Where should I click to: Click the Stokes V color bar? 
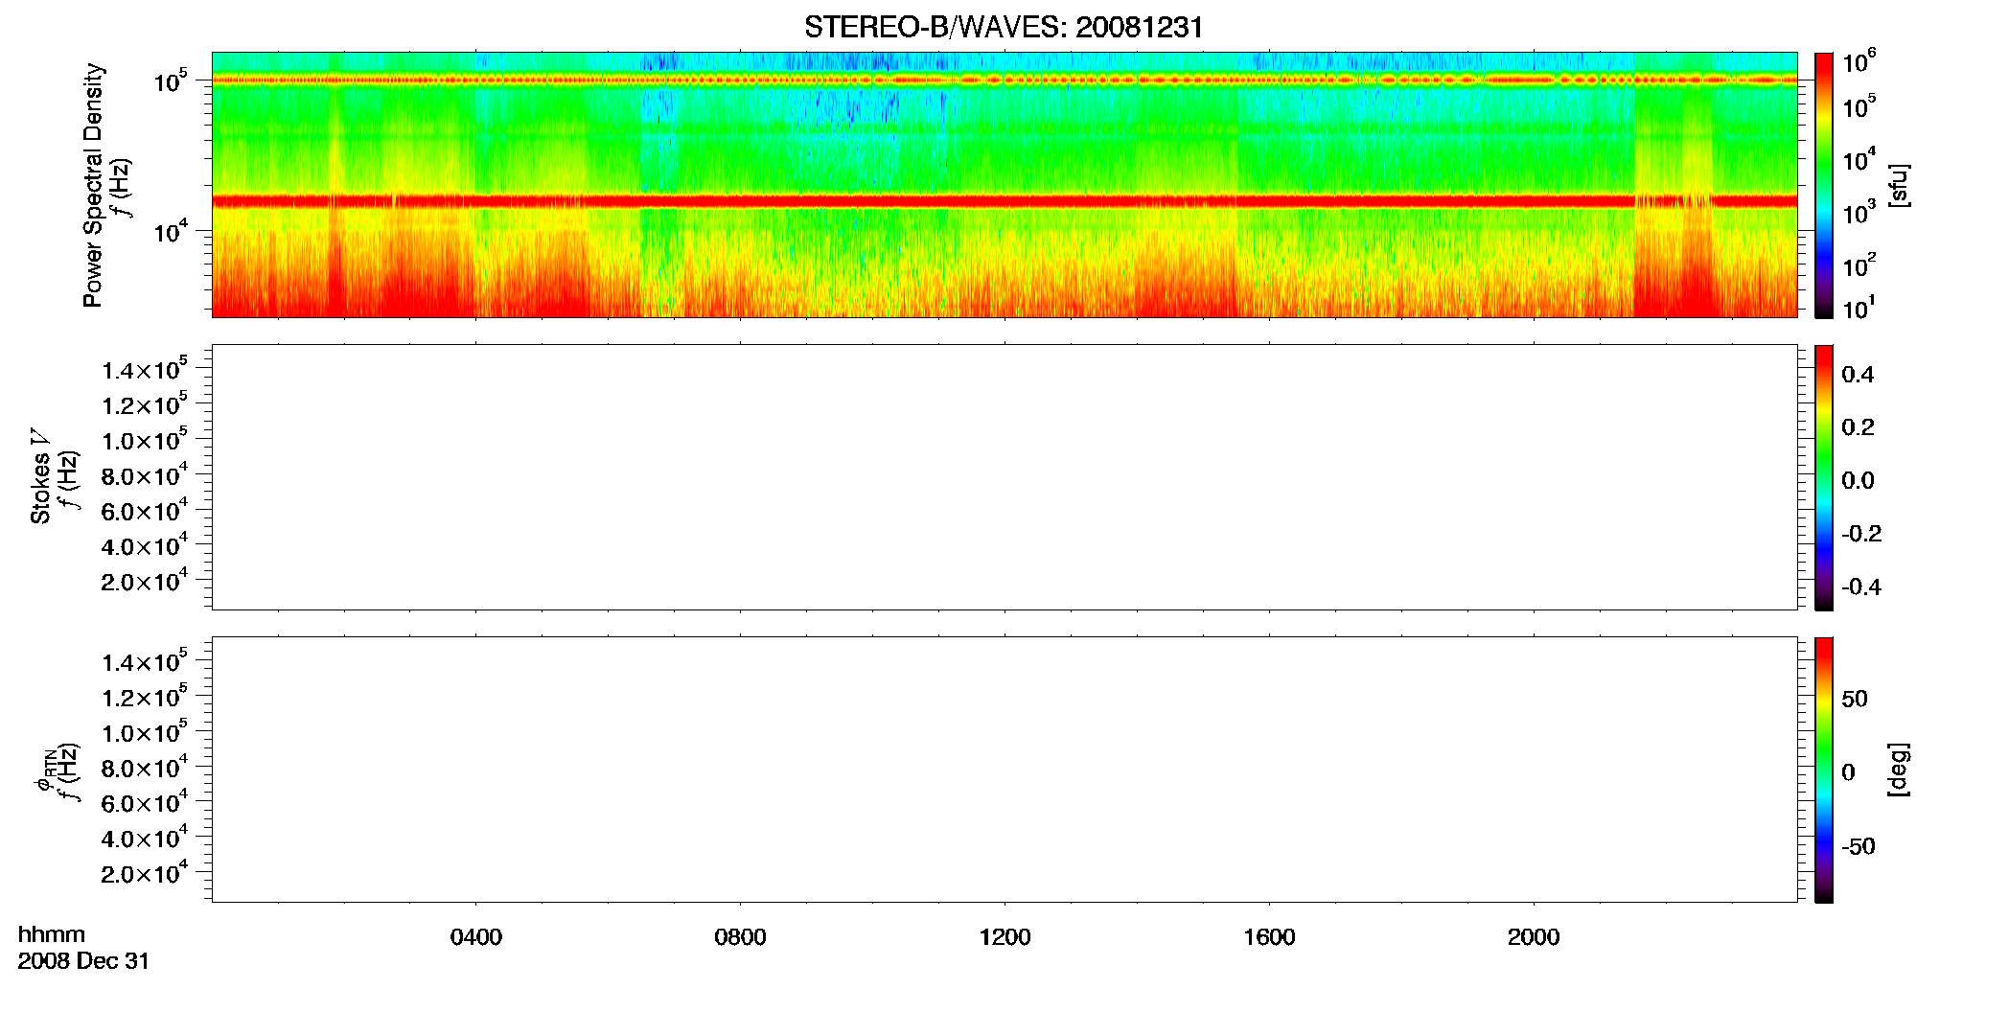[1824, 477]
